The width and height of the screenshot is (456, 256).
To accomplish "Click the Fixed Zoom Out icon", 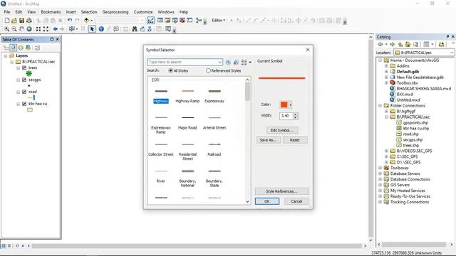I will (46, 29).
